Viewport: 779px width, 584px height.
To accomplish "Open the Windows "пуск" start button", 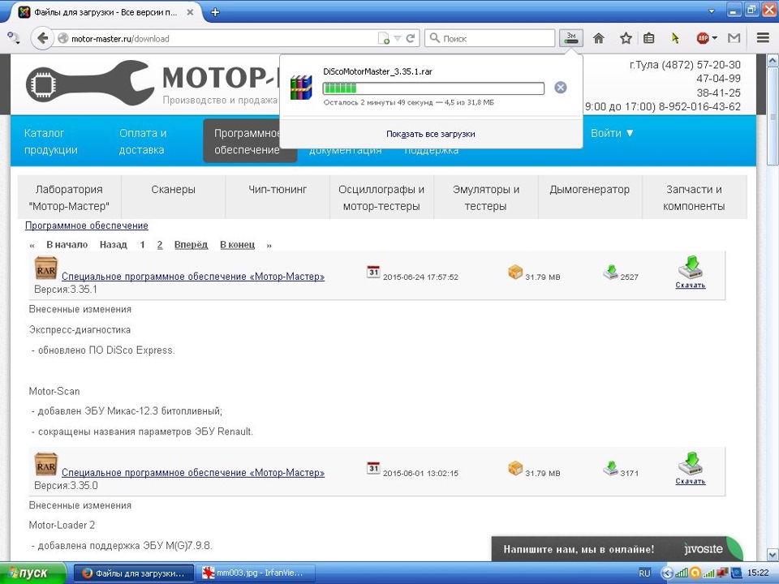I will click(x=32, y=573).
